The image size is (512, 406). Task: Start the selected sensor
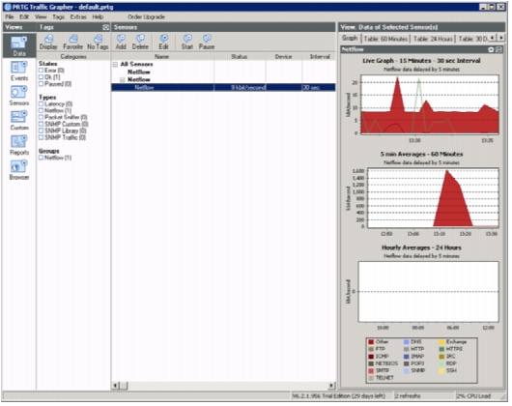[187, 43]
